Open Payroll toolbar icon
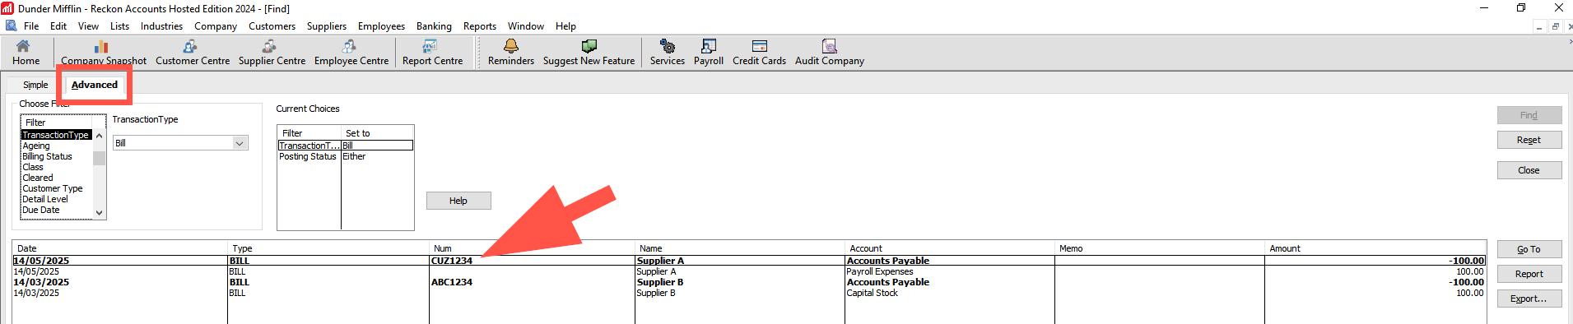 coord(709,53)
